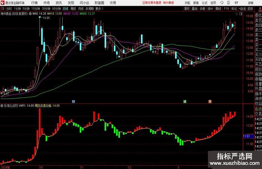Viewport: 262px width, 169px height.
Task: Open the 发现 menu
Action: click(71, 3)
